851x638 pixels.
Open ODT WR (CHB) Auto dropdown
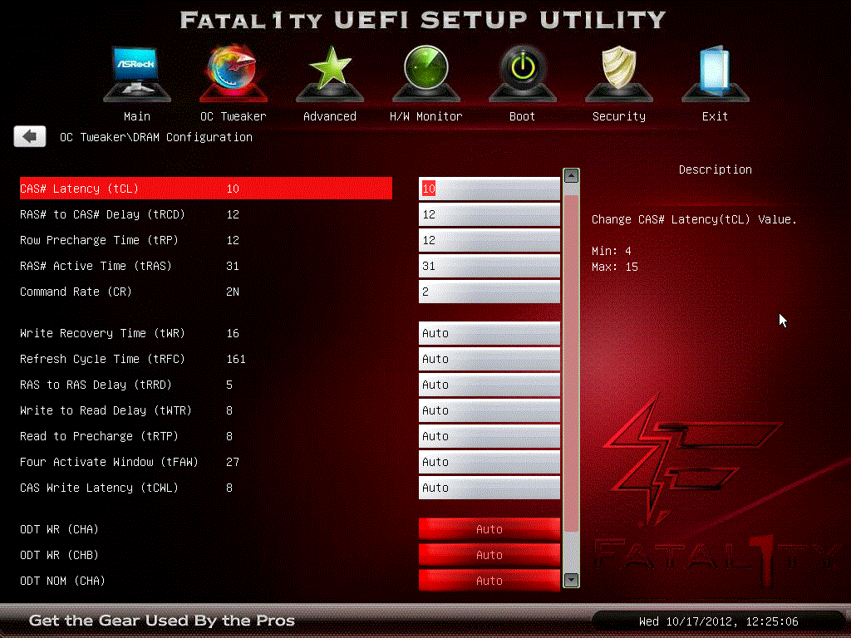click(x=489, y=555)
